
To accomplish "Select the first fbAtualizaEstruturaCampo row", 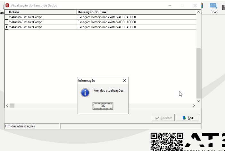I will (43, 17).
